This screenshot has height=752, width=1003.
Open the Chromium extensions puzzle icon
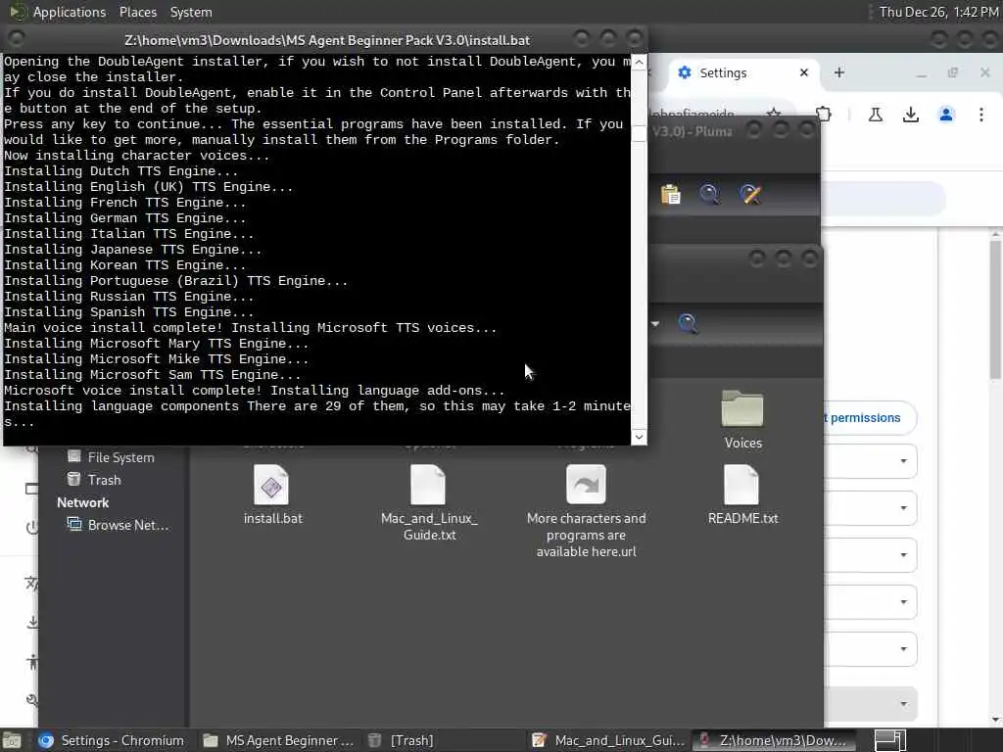tap(823, 115)
